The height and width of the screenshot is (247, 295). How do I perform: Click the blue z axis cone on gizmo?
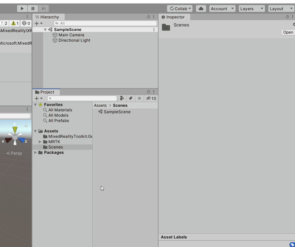21,140
